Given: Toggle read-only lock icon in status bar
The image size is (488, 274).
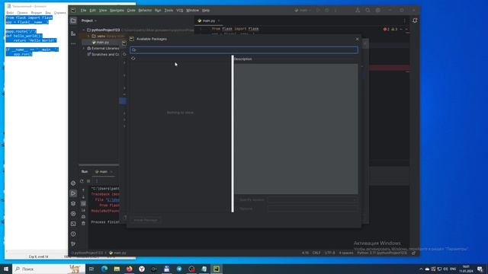Looking at the screenshot, I should (x=413, y=253).
